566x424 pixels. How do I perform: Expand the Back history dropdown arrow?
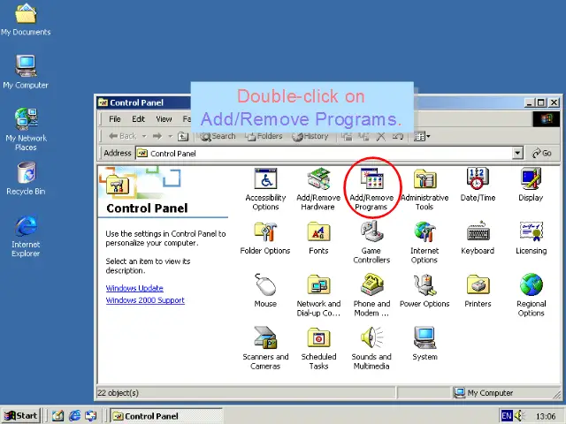[144, 136]
